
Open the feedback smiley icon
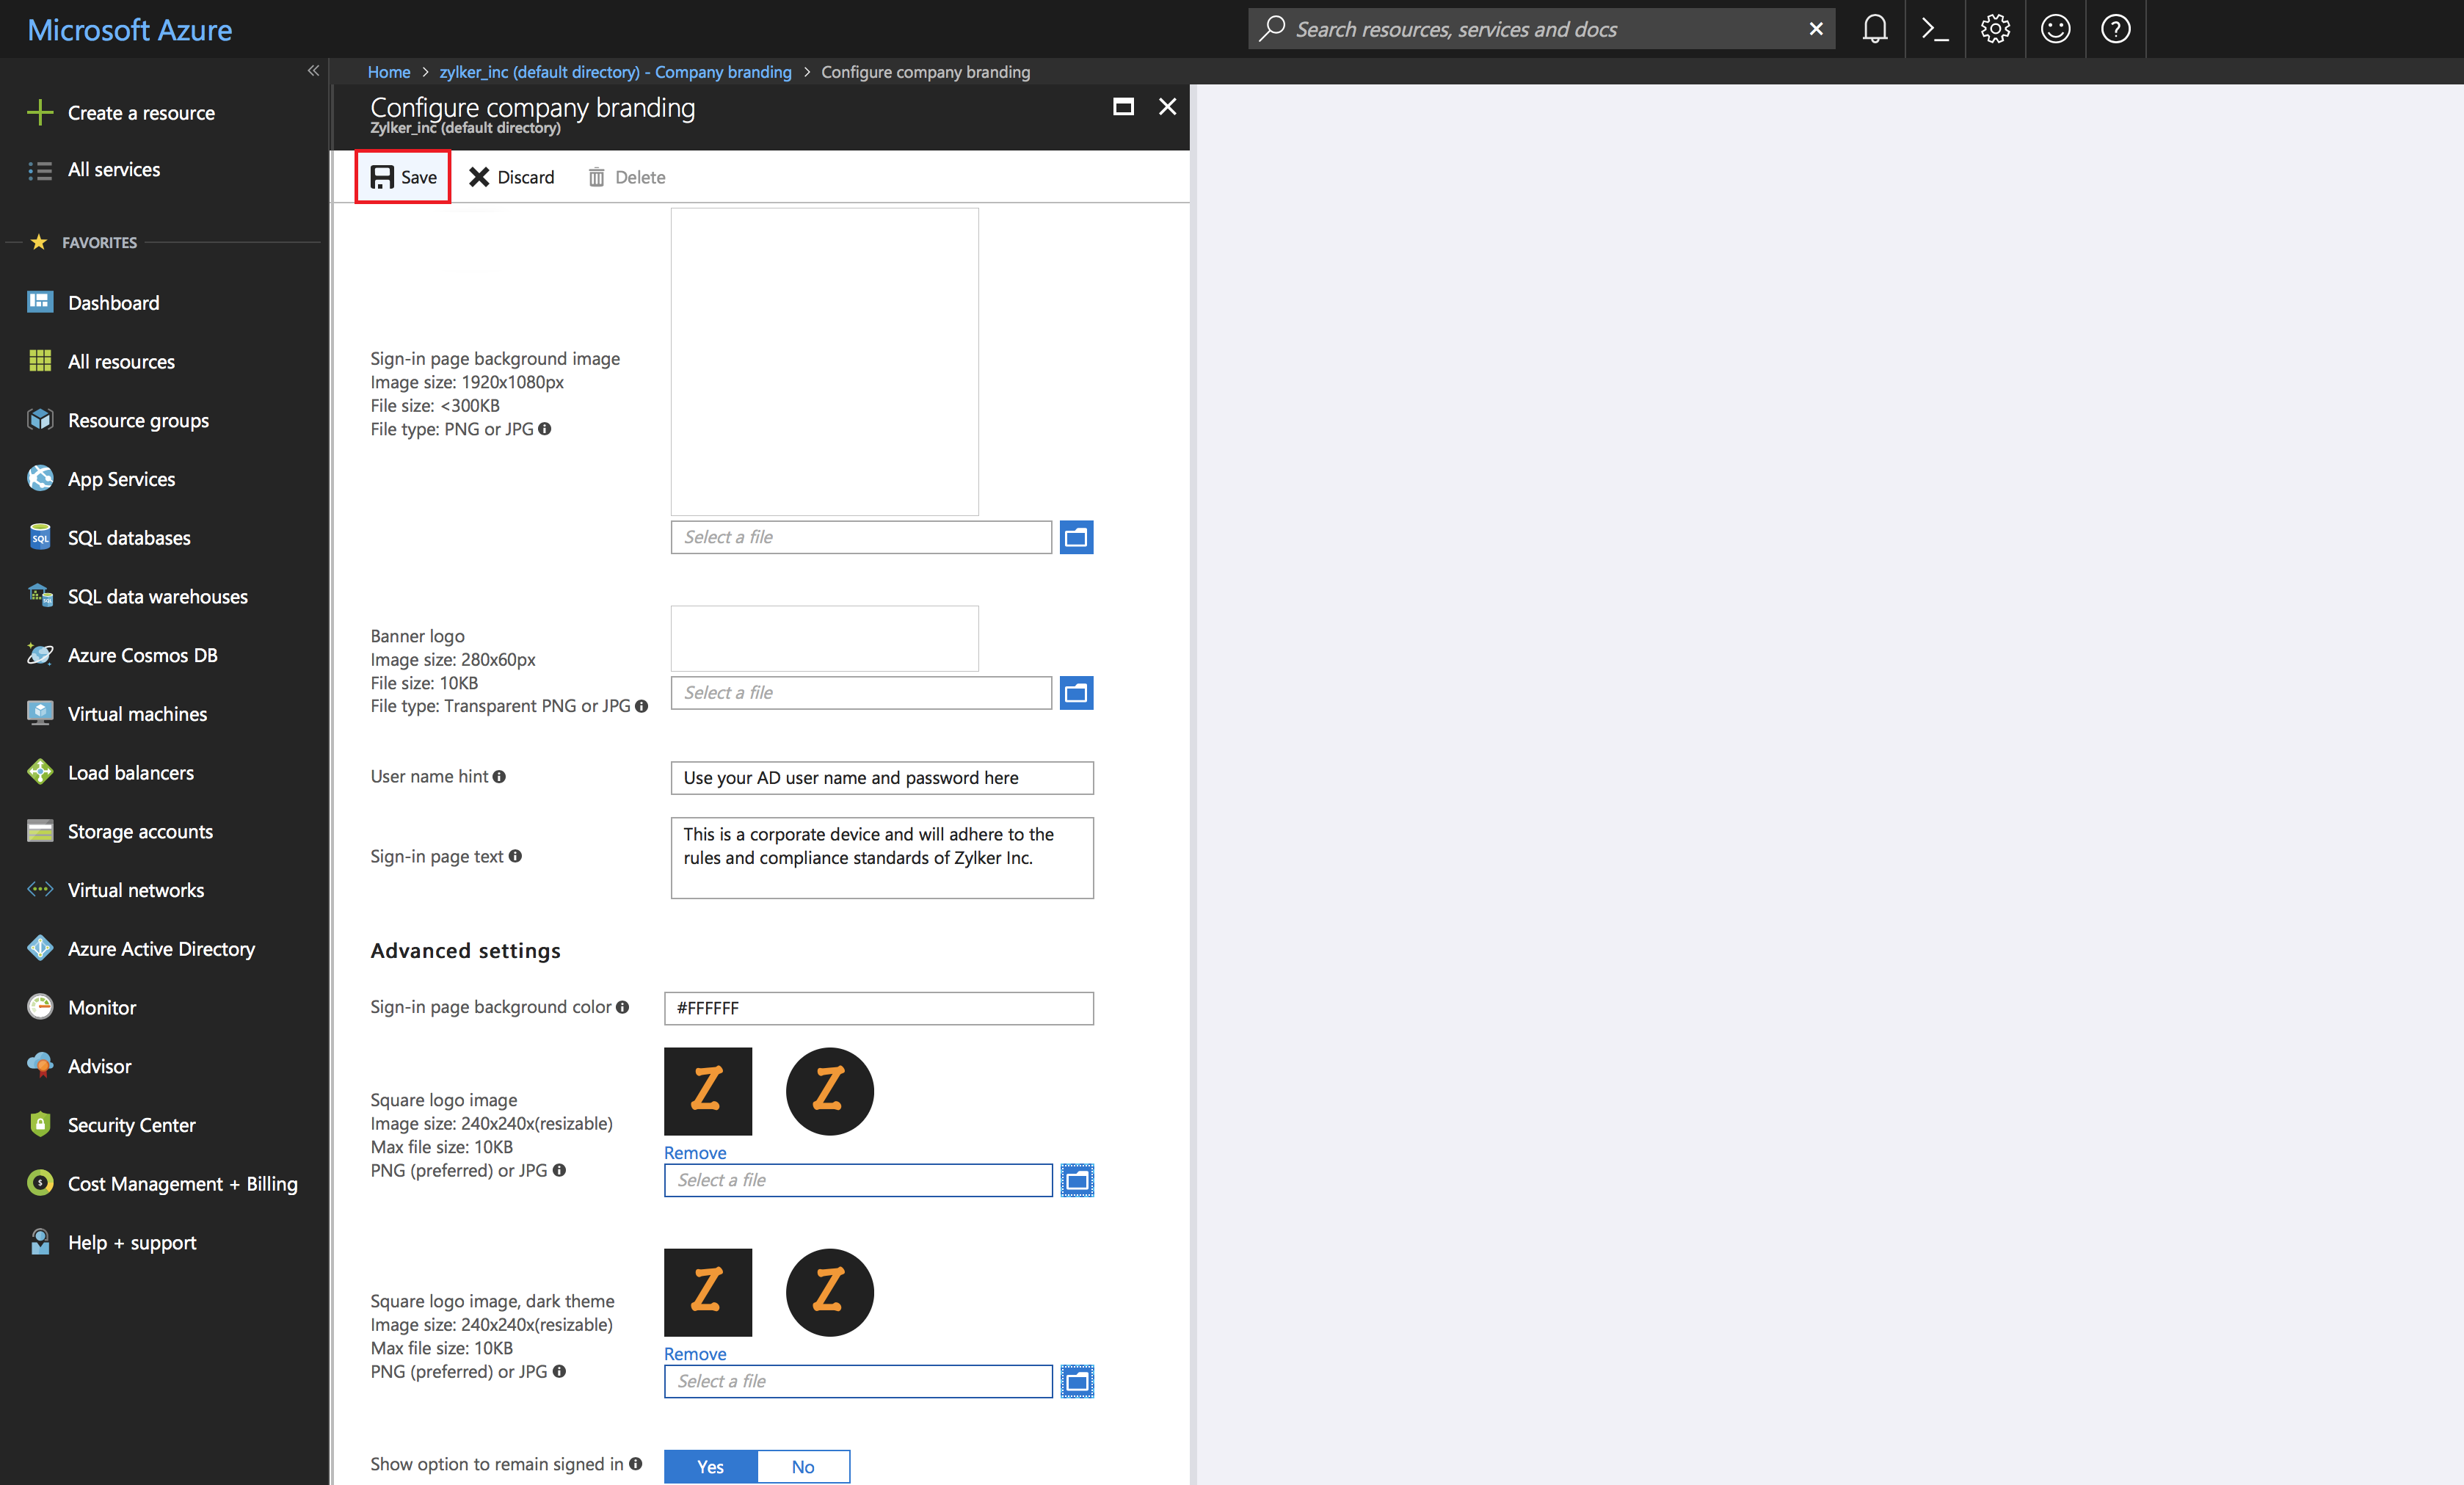pyautogui.click(x=2055, y=29)
